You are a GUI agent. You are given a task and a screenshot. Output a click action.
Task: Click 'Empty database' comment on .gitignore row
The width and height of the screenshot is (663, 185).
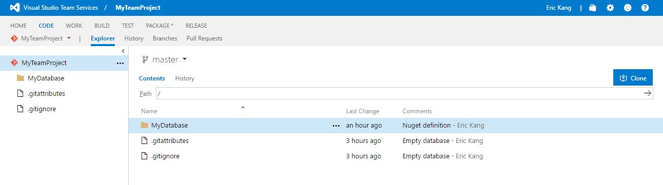click(426, 156)
